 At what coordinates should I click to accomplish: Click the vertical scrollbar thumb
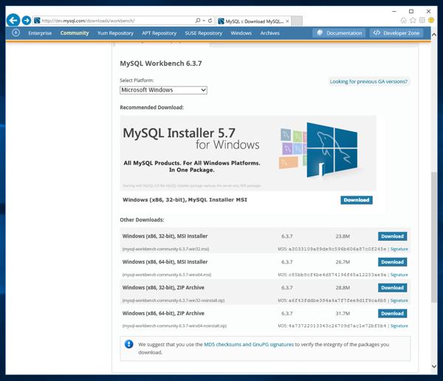coord(434,237)
